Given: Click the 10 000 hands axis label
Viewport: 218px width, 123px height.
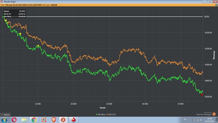Looking at the screenshot, I should pyautogui.click(x=38, y=104).
